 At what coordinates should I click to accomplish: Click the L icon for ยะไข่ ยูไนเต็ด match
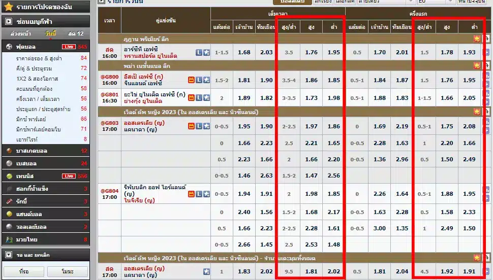pos(199,97)
